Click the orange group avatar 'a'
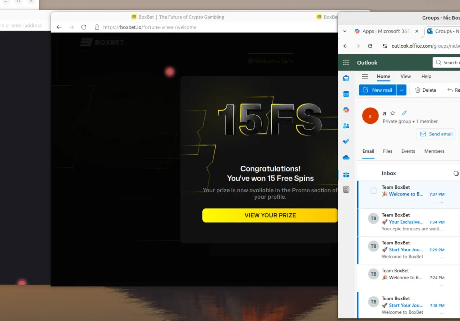This screenshot has height=321, width=460. [370, 116]
